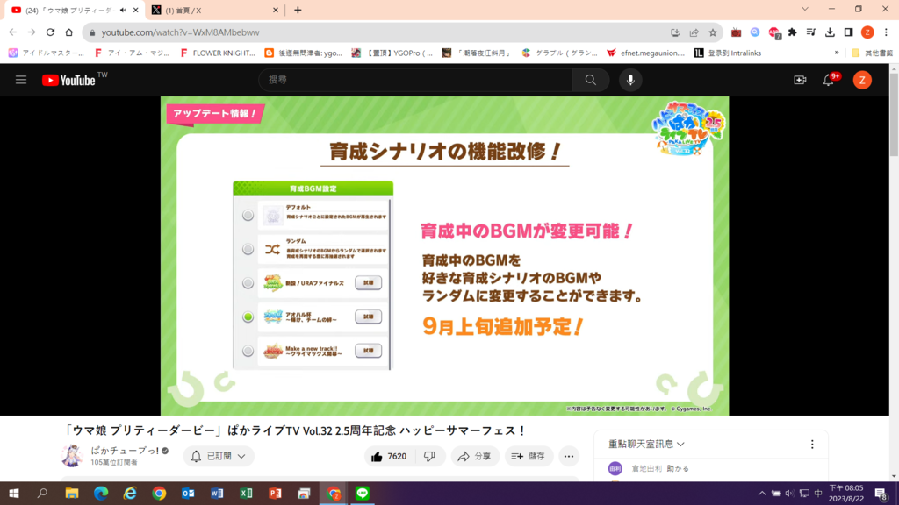Save the video with 儲存
The image size is (899, 505).
click(x=528, y=456)
